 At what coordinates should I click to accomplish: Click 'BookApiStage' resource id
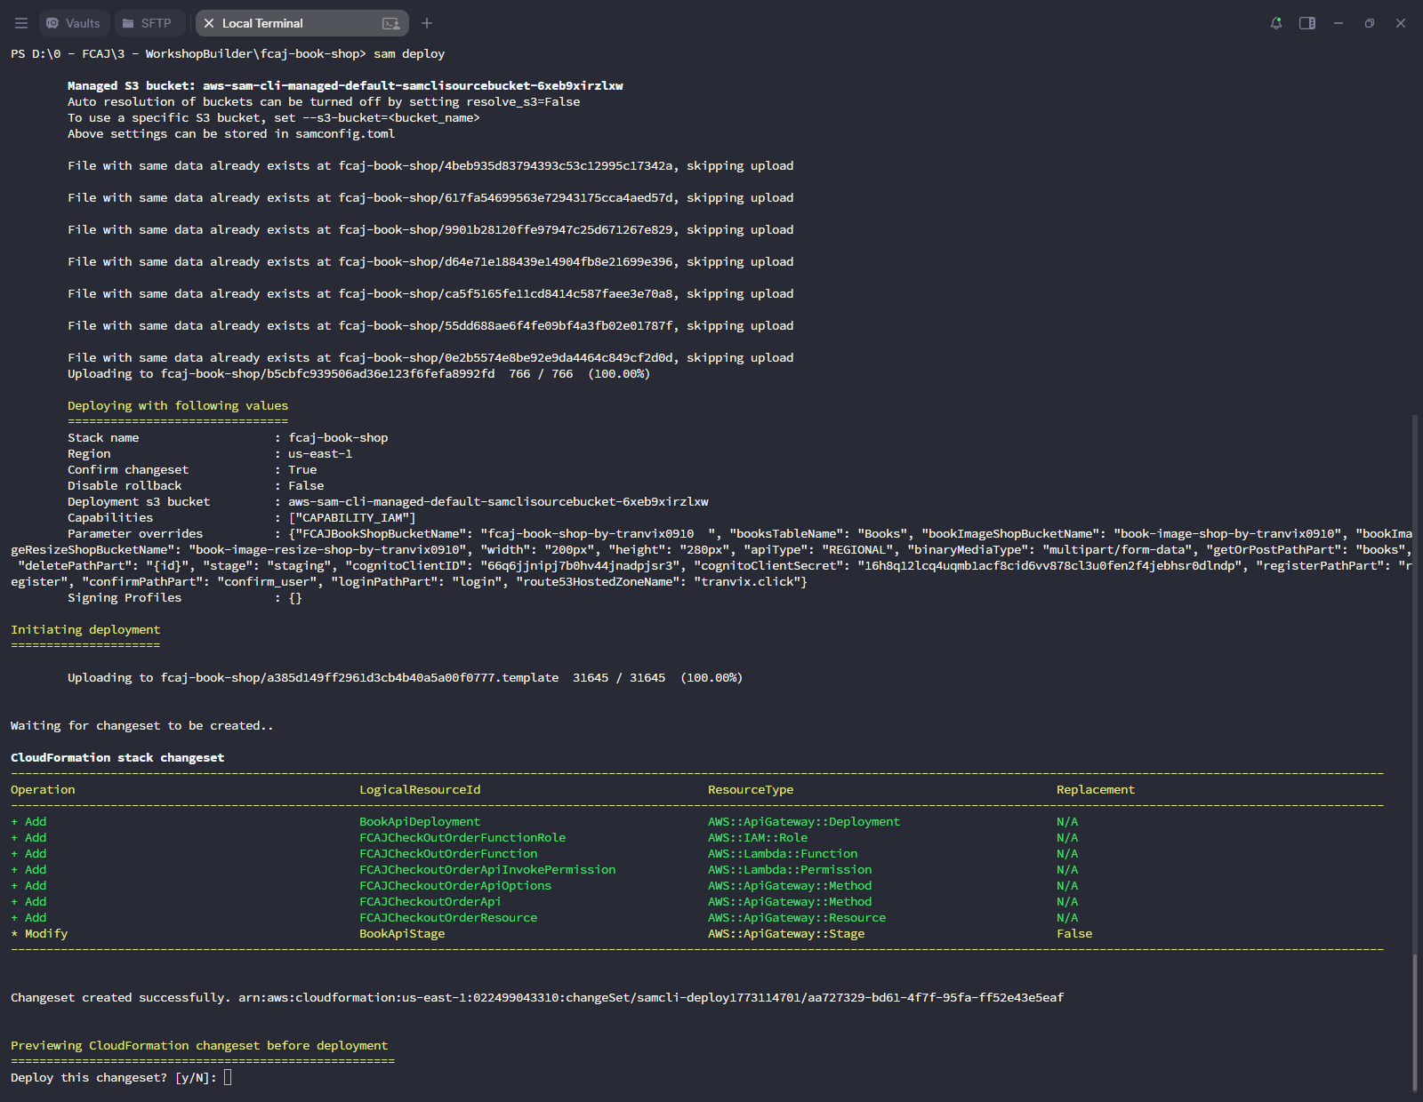[402, 934]
